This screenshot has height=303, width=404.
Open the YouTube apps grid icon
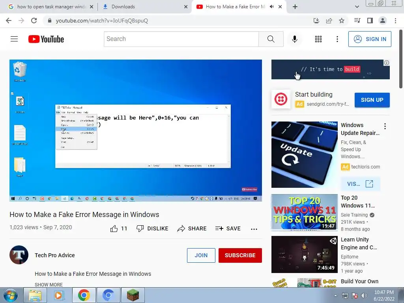[x=318, y=39]
